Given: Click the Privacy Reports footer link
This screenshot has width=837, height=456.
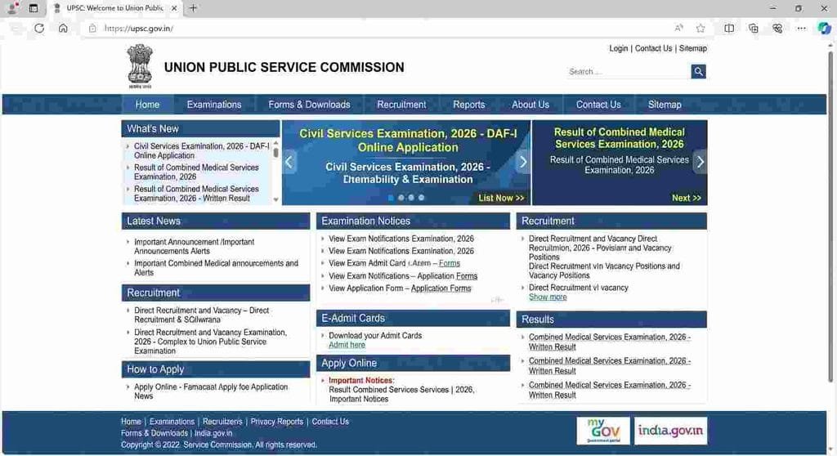Looking at the screenshot, I should pyautogui.click(x=276, y=422).
